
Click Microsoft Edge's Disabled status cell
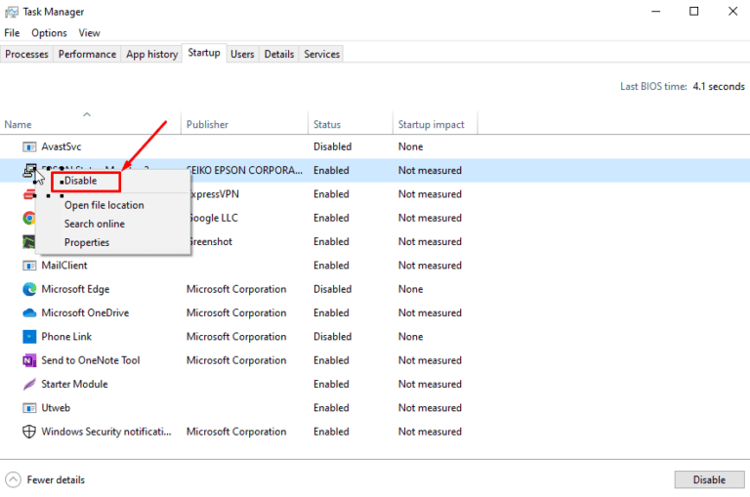[333, 289]
